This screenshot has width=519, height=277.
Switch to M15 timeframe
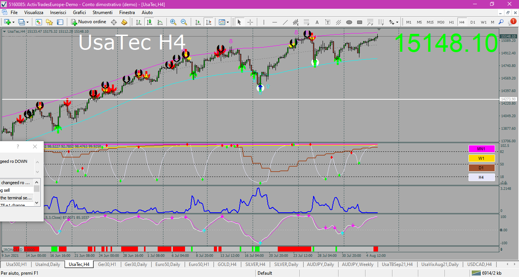coord(430,22)
